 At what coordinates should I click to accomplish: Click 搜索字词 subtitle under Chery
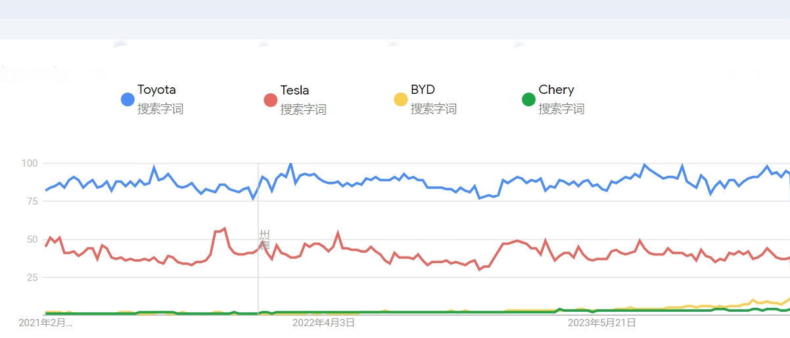pyautogui.click(x=561, y=109)
